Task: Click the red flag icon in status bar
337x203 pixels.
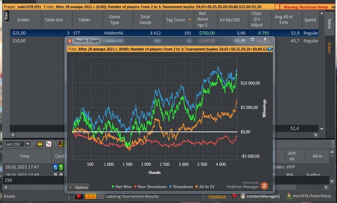Action: click(234, 196)
